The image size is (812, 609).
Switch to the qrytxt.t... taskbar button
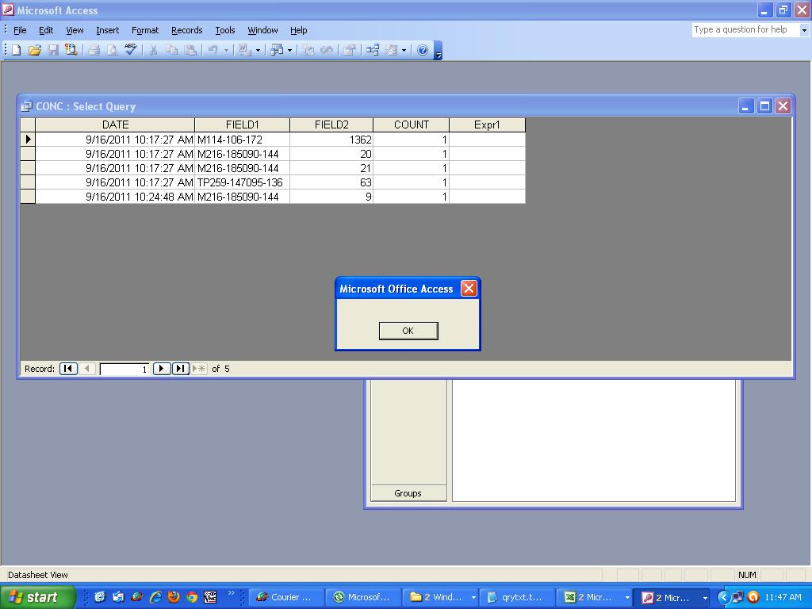coord(517,598)
